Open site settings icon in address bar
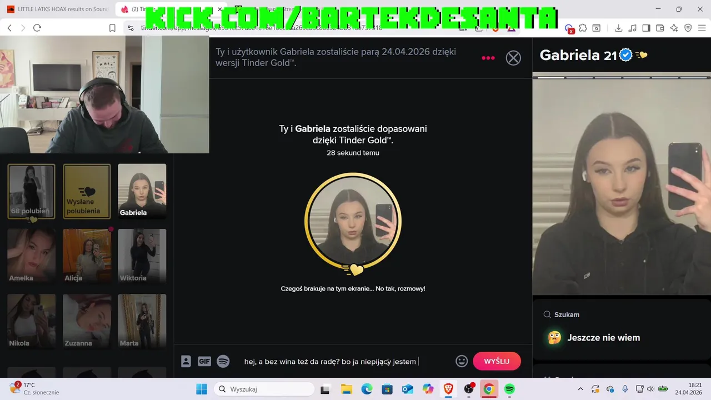This screenshot has width=711, height=400. pos(130,28)
